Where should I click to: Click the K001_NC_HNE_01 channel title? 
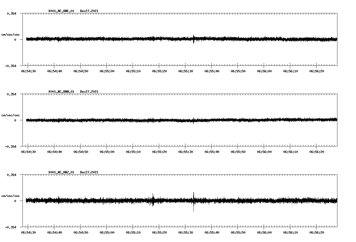pyautogui.click(x=61, y=11)
